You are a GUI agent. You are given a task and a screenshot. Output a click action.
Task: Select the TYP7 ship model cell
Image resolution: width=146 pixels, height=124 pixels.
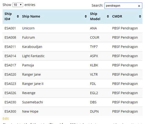pyautogui.click(x=94, y=47)
